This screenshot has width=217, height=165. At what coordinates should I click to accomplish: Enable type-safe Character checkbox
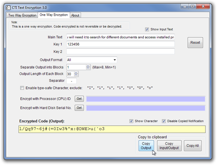tap(22, 88)
